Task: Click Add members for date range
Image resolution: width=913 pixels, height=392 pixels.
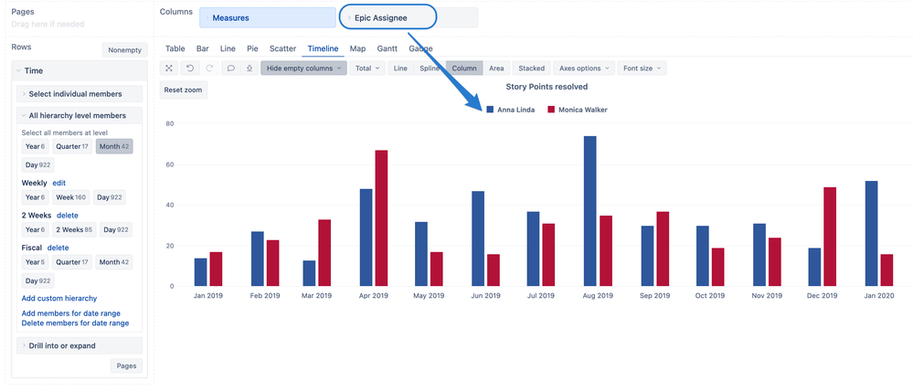Action: [71, 313]
